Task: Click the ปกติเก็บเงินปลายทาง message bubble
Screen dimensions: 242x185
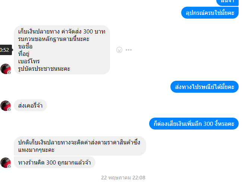Action: pos(80,146)
